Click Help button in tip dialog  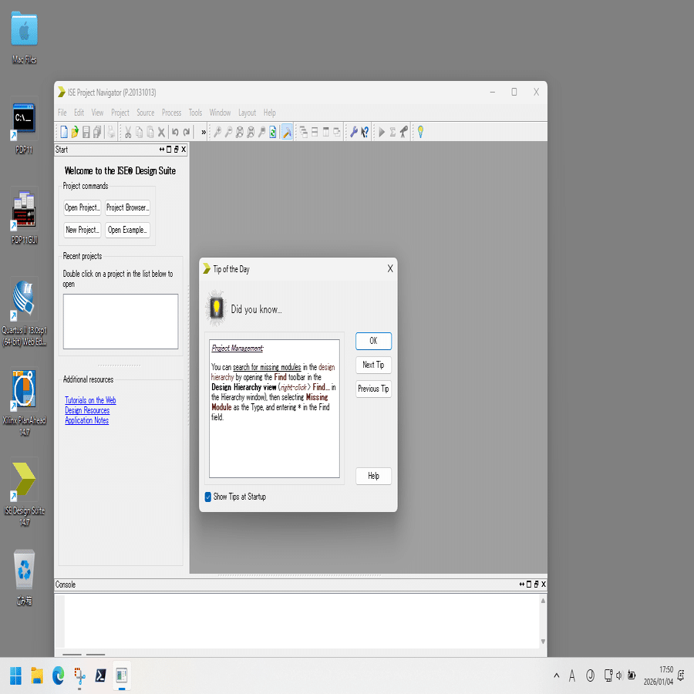click(373, 476)
